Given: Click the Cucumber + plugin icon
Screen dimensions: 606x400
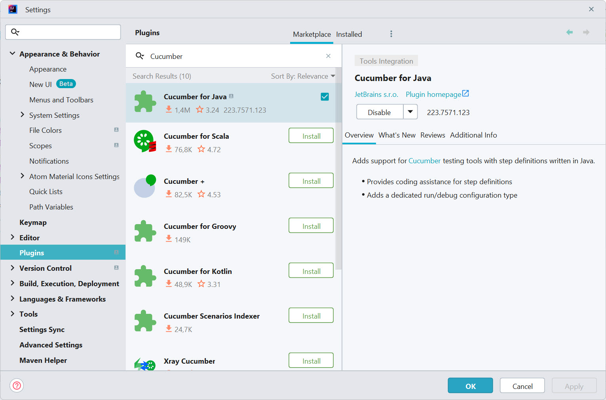Looking at the screenshot, I should click(x=145, y=186).
